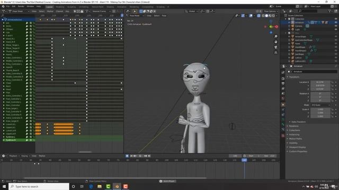Expand the Motion Paths panel

coord(296,139)
